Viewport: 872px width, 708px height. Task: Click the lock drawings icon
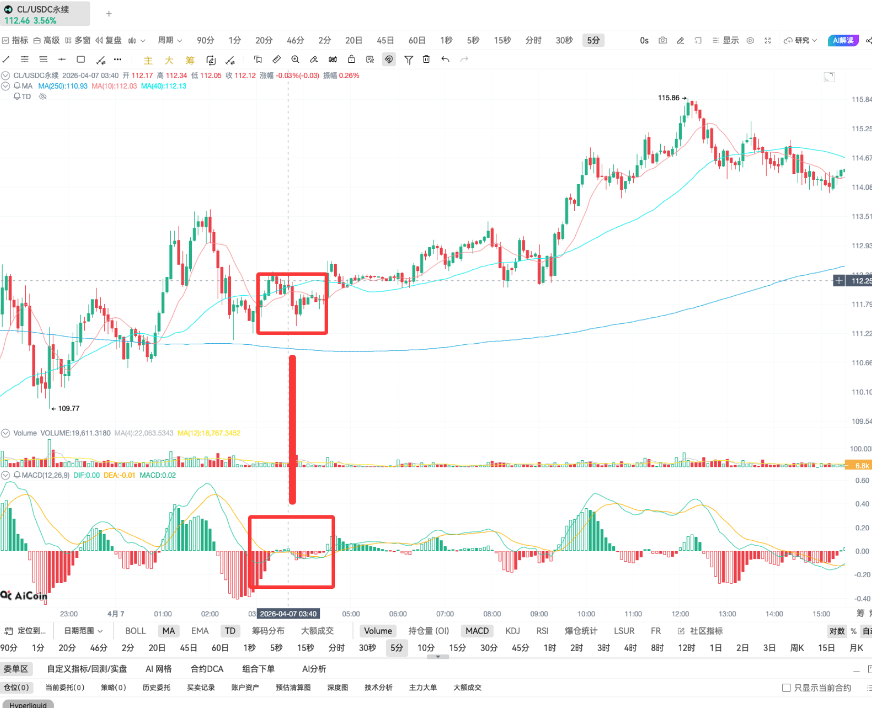coord(351,60)
